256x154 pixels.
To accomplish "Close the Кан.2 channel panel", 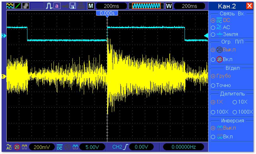I will (x=249, y=6).
